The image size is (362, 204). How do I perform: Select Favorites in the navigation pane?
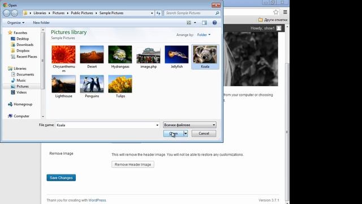[x=18, y=33]
